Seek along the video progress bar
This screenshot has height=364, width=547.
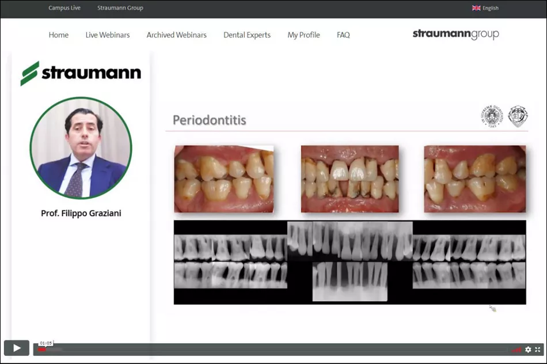(x=271, y=350)
